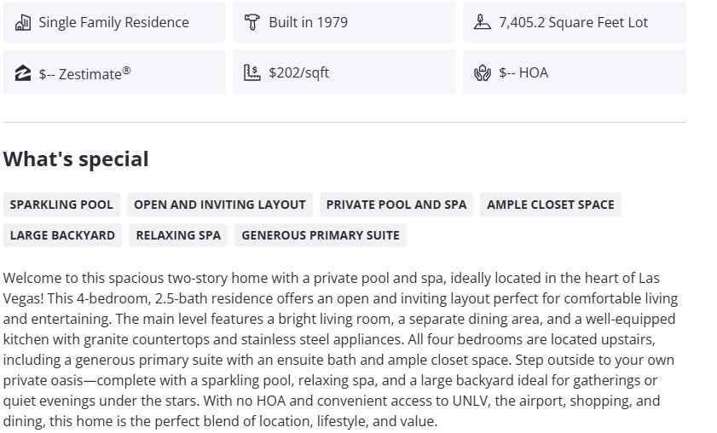Image resolution: width=717 pixels, height=433 pixels.
Task: Click the HOA hands icon
Action: pos(483,72)
